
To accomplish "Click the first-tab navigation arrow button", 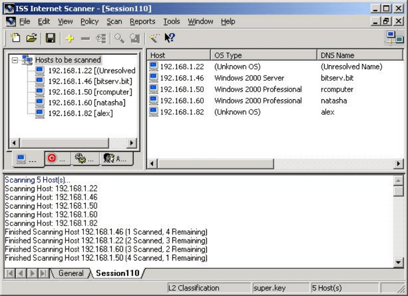I will 10,273.
